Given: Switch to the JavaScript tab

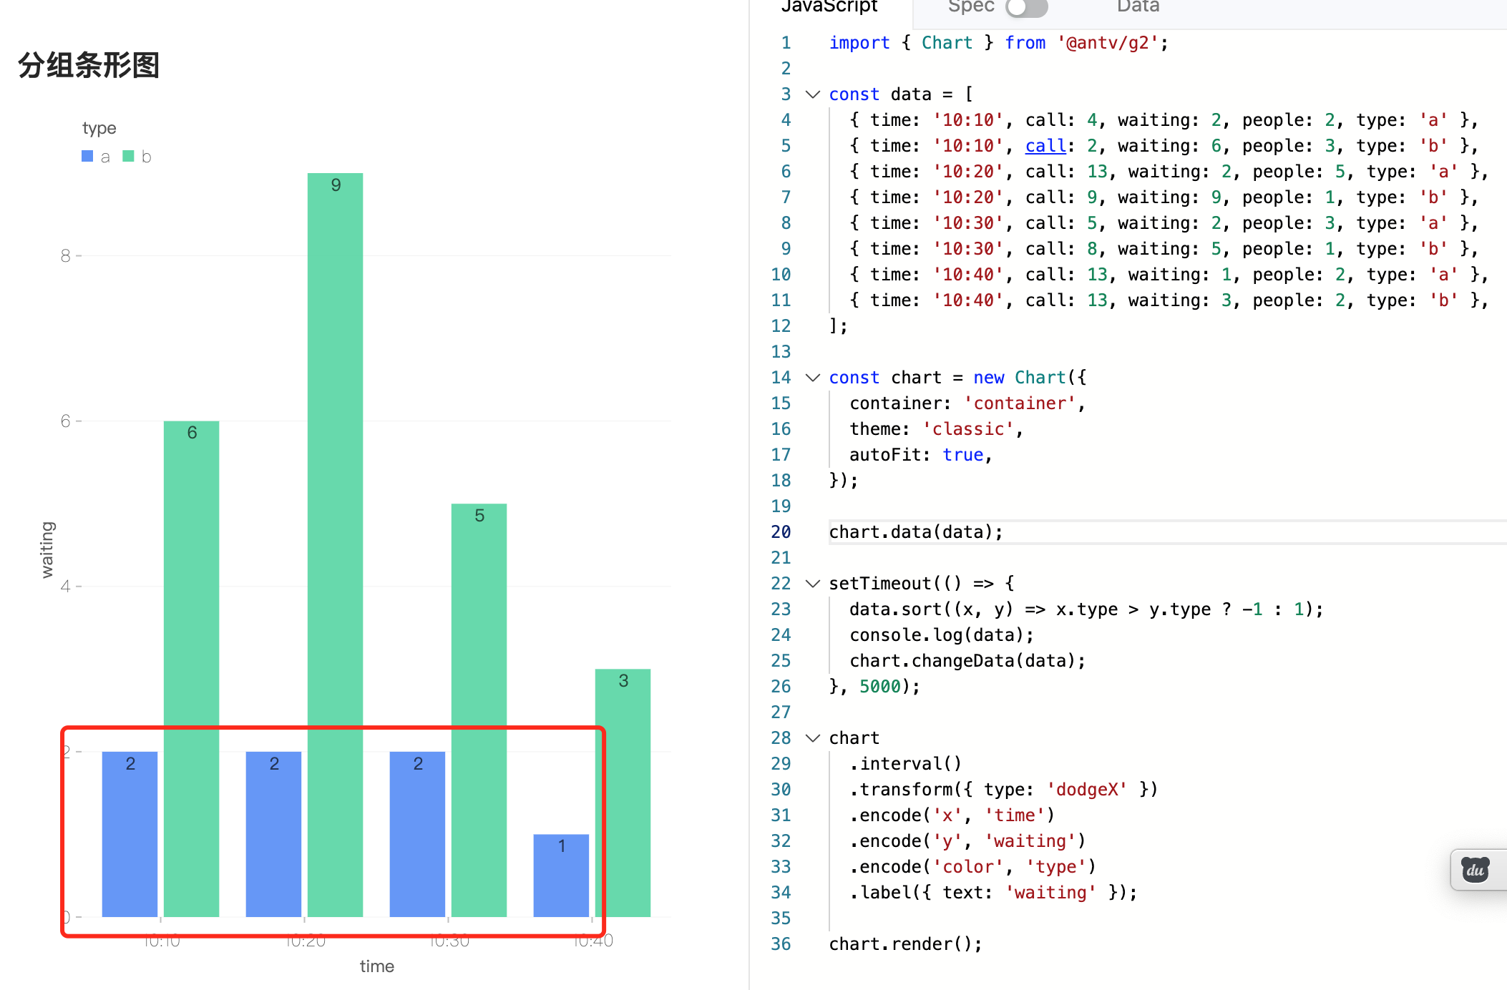Looking at the screenshot, I should coord(829,7).
